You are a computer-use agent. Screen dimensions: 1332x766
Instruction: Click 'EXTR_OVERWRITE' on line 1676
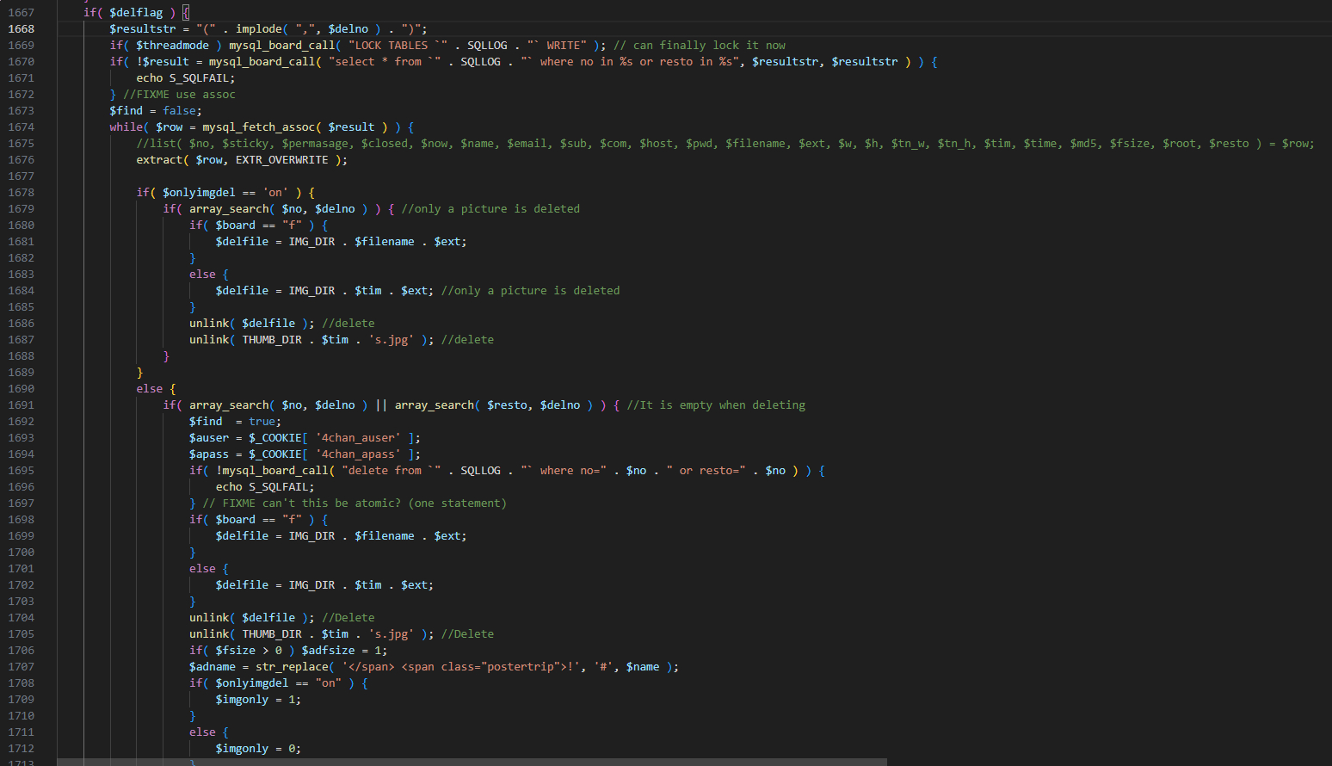click(x=282, y=160)
